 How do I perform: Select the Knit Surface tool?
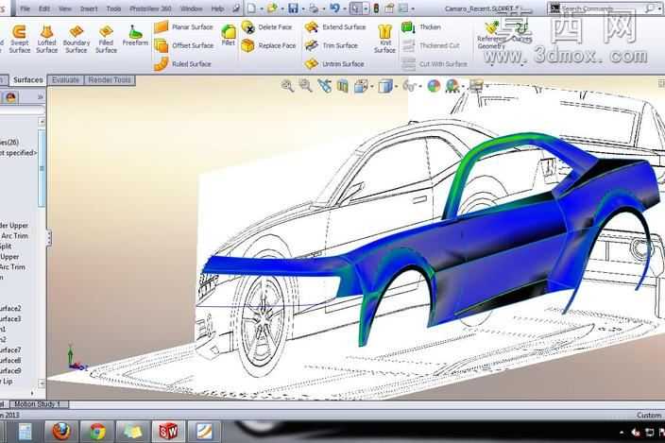click(384, 39)
